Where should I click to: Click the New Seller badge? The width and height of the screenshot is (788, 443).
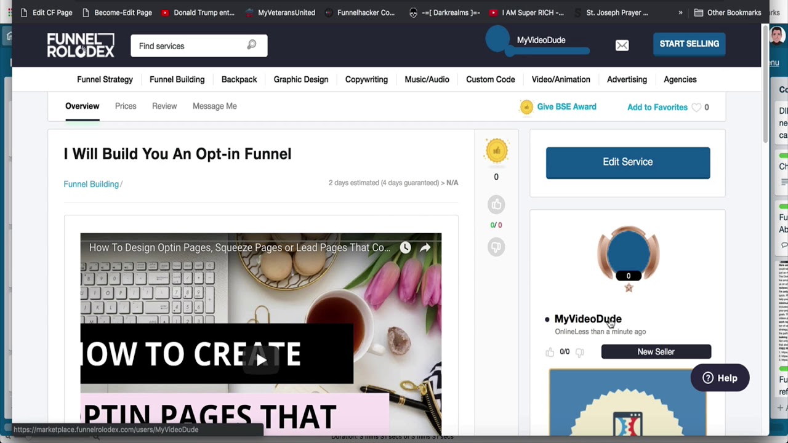656,352
